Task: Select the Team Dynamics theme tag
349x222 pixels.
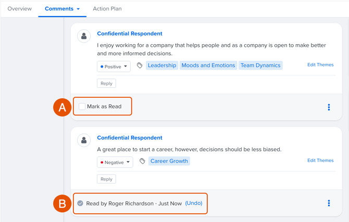Action: 260,66
